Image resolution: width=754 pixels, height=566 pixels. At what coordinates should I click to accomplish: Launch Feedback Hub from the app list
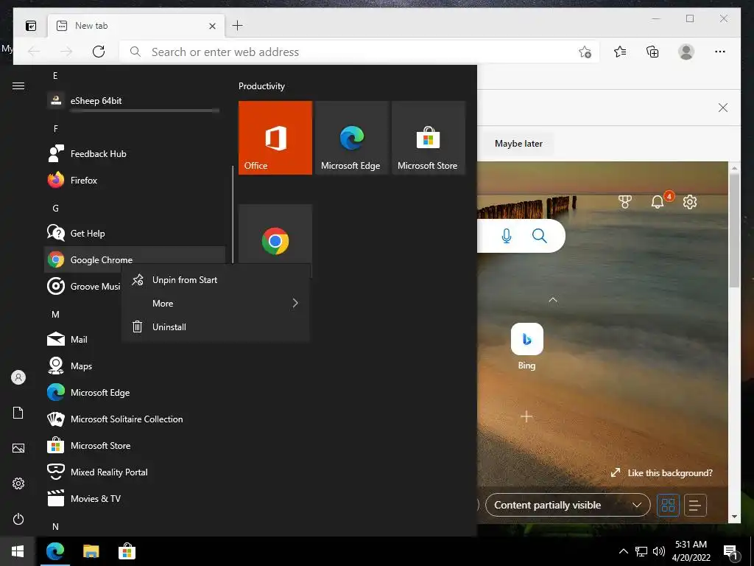coord(135,154)
